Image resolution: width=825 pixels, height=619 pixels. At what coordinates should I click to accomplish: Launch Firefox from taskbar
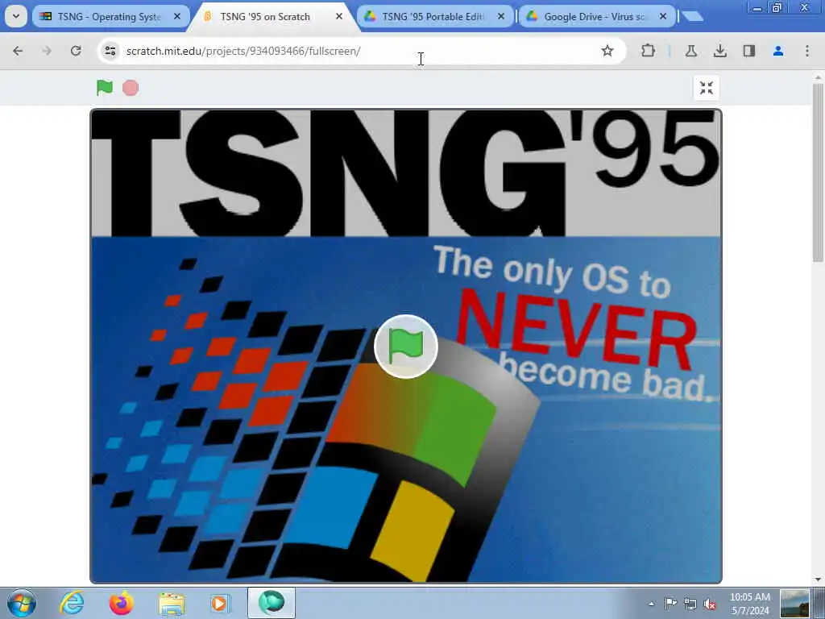pos(121,603)
